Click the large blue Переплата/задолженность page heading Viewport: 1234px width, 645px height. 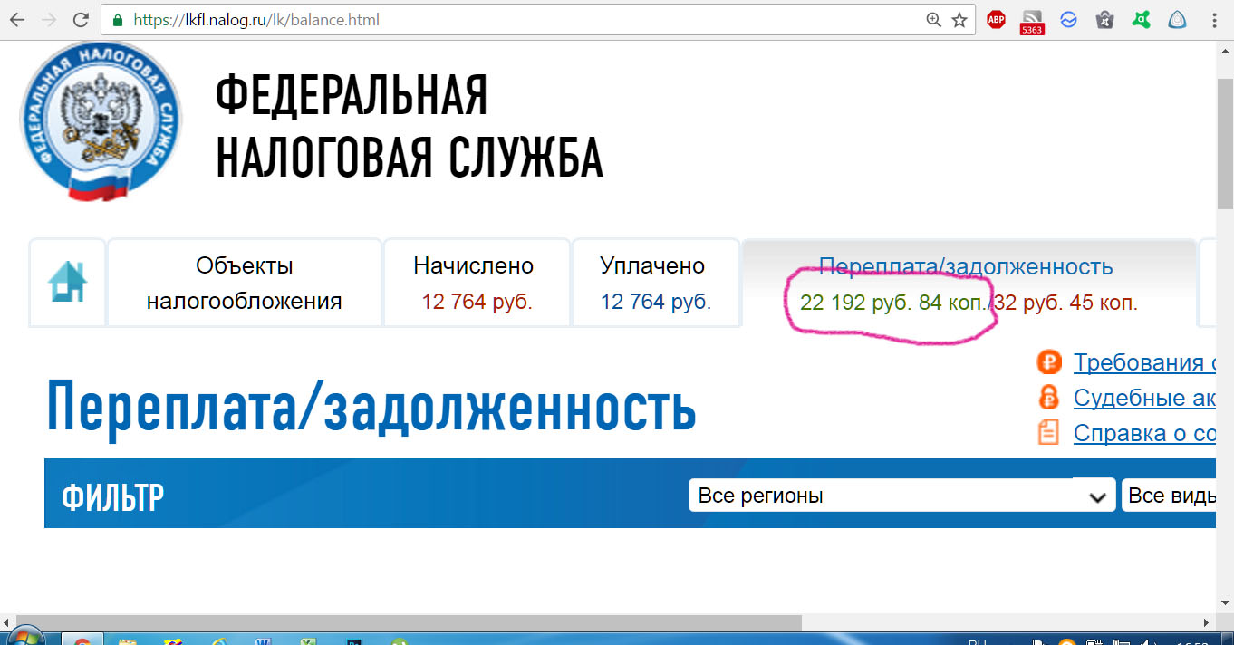pyautogui.click(x=371, y=410)
